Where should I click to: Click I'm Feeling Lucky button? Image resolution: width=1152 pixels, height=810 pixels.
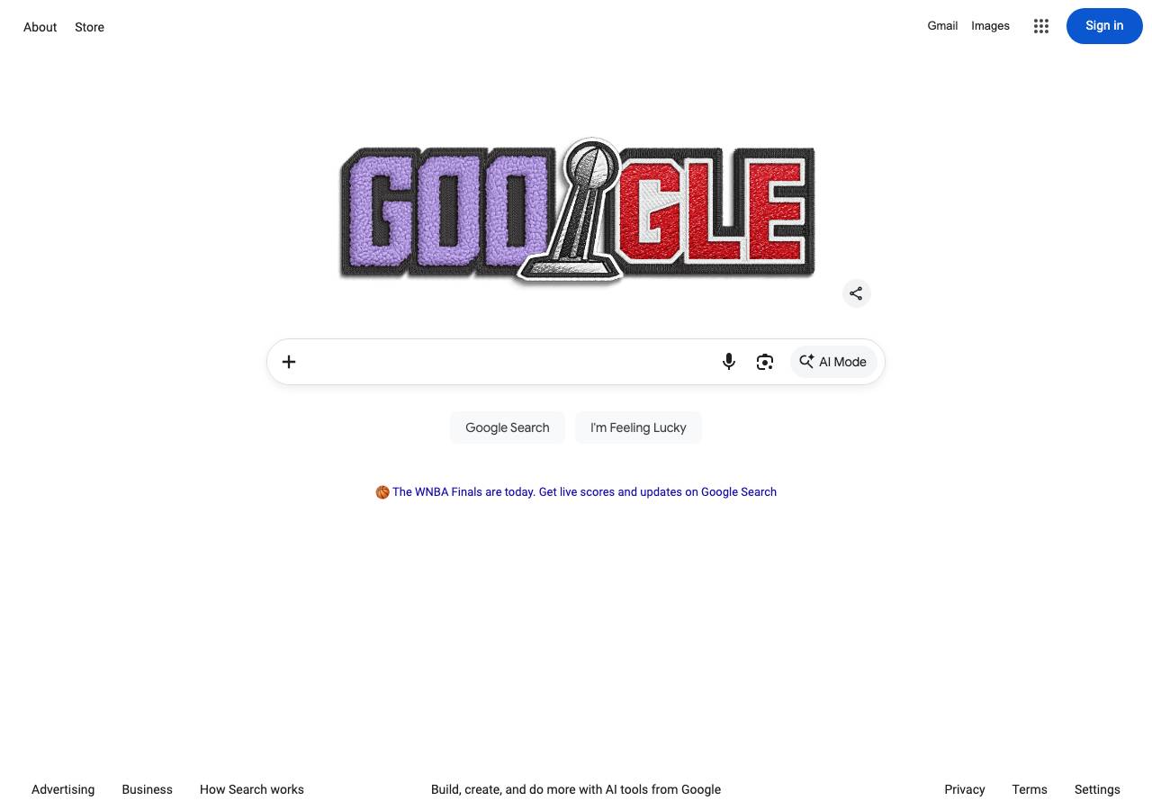point(638,427)
